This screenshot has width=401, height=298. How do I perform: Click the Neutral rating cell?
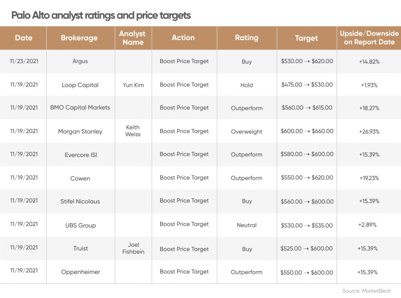tap(247, 225)
